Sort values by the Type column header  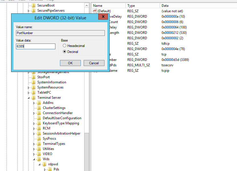click(142, 6)
